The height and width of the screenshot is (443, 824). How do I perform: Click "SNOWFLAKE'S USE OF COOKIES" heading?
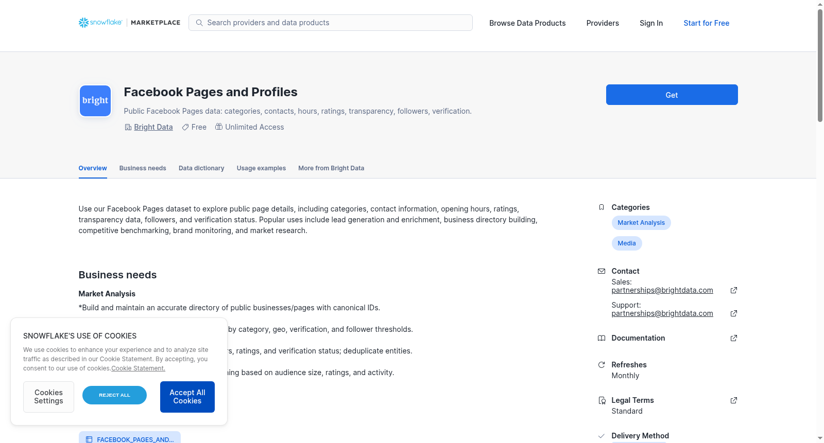80,336
